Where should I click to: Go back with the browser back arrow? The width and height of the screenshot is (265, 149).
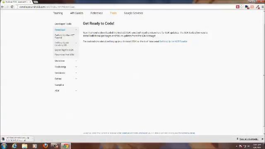tap(2, 7)
